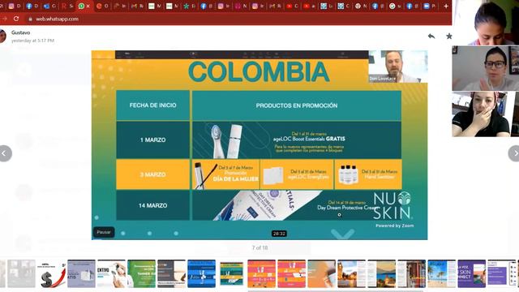519x292 pixels.
Task: Select the narrow street travel thumbnail
Action: (x=411, y=273)
